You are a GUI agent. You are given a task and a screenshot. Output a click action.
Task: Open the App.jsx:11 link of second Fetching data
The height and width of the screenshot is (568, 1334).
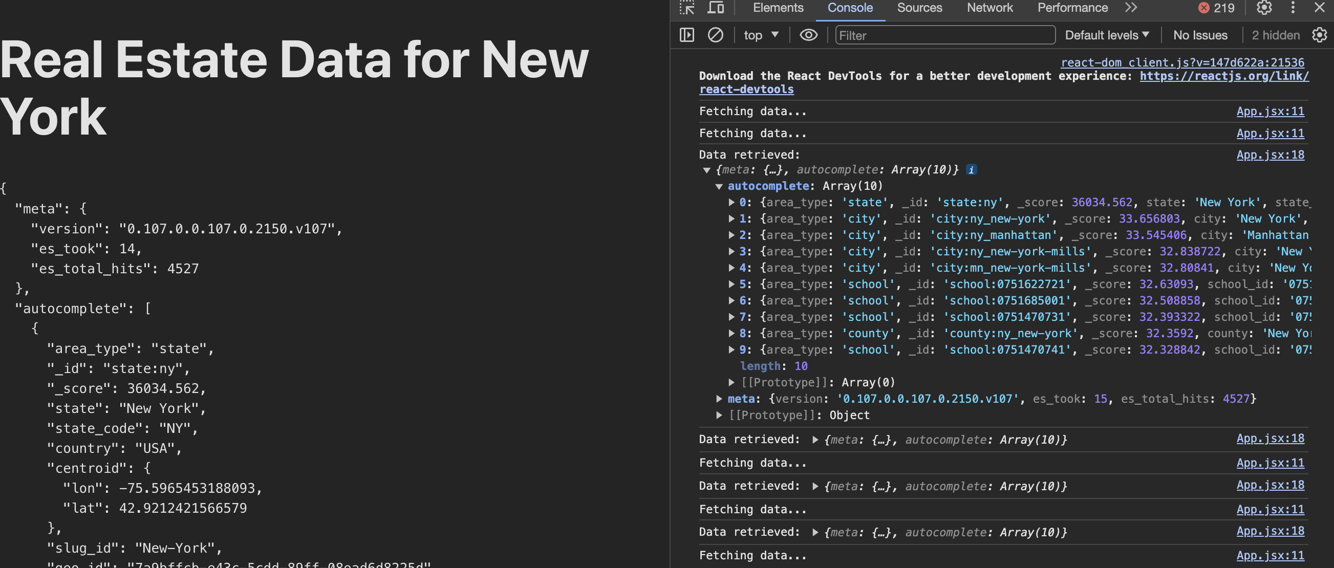pos(1271,133)
